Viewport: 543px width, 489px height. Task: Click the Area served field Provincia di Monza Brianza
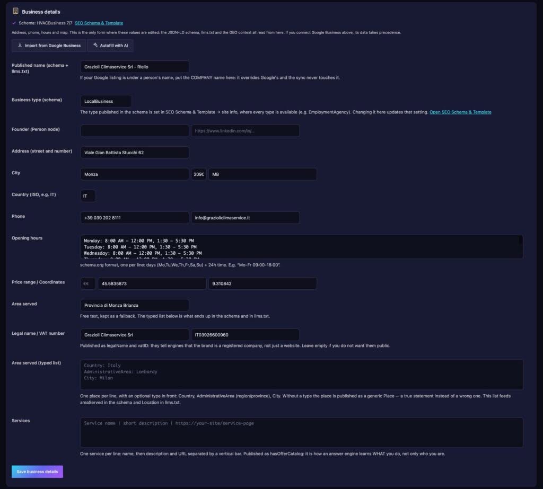(135, 305)
